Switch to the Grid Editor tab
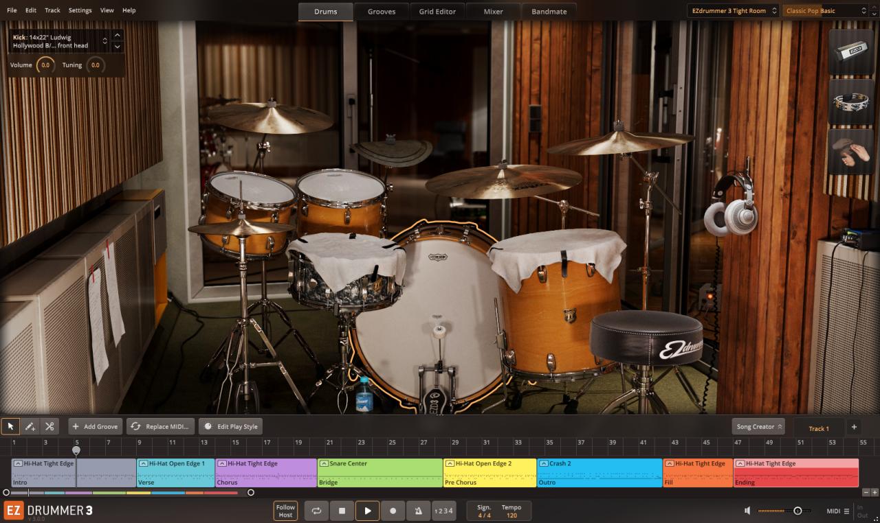The image size is (880, 523). tap(437, 12)
